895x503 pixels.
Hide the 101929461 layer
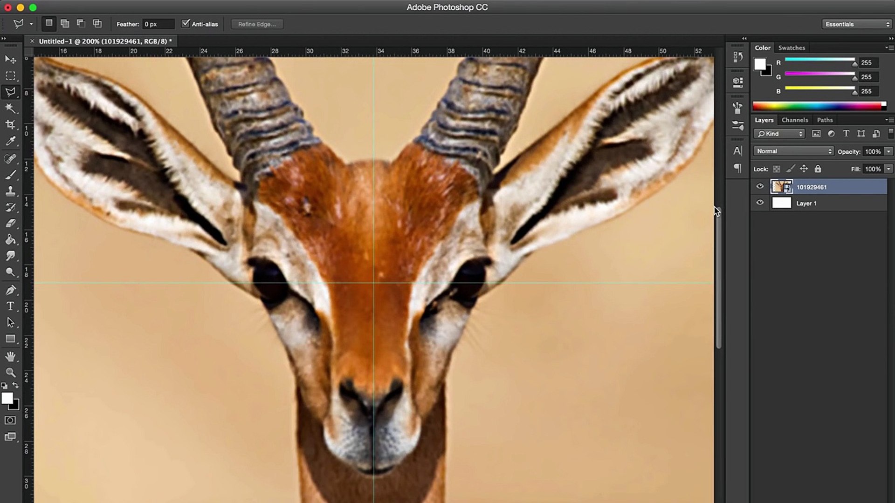(x=760, y=187)
